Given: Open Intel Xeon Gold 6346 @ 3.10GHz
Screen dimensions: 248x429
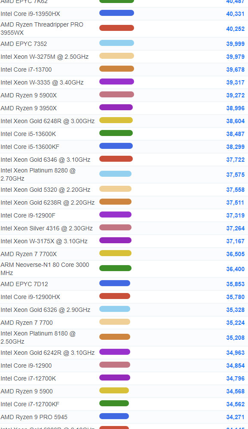Looking at the screenshot, I should [x=45, y=160].
